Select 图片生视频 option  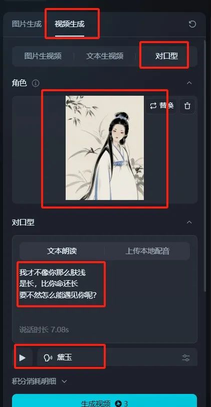click(43, 56)
